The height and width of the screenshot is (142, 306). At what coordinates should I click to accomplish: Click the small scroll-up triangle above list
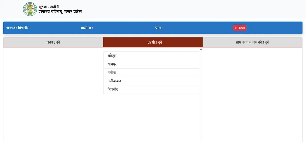tap(201, 49)
